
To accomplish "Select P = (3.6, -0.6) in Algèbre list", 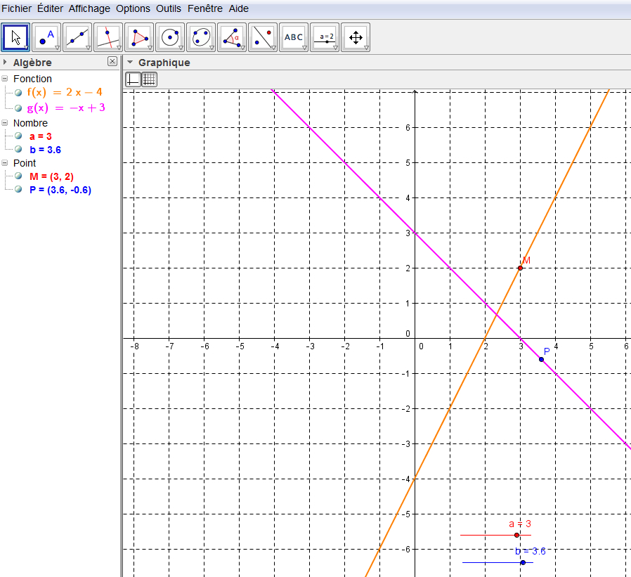I will 60,190.
